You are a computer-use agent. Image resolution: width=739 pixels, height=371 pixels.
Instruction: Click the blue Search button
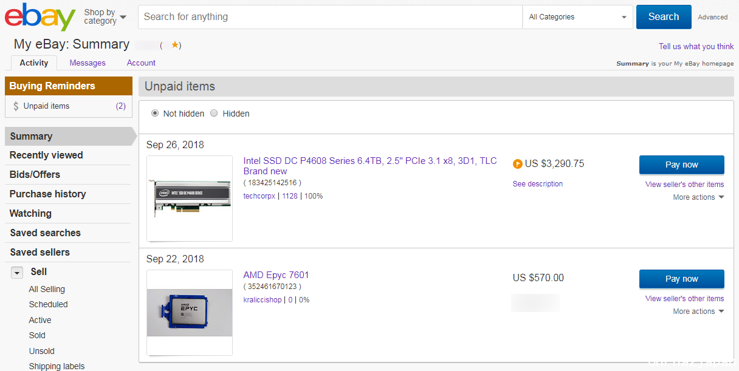pos(664,17)
